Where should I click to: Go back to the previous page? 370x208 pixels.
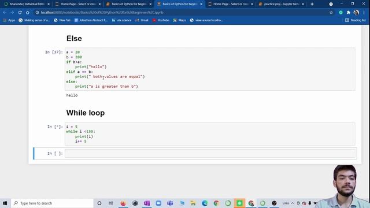click(x=5, y=13)
